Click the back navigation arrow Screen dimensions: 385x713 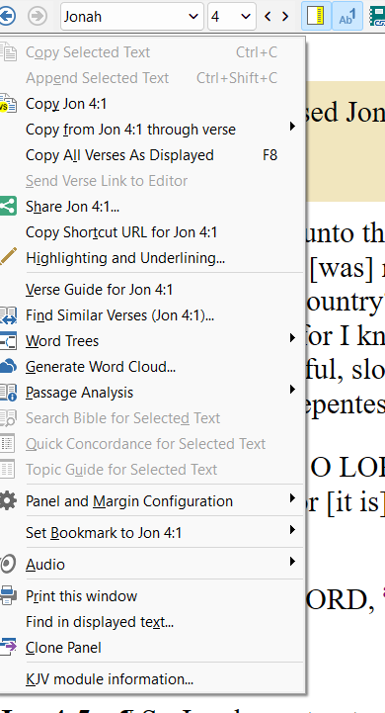[x=7, y=17]
